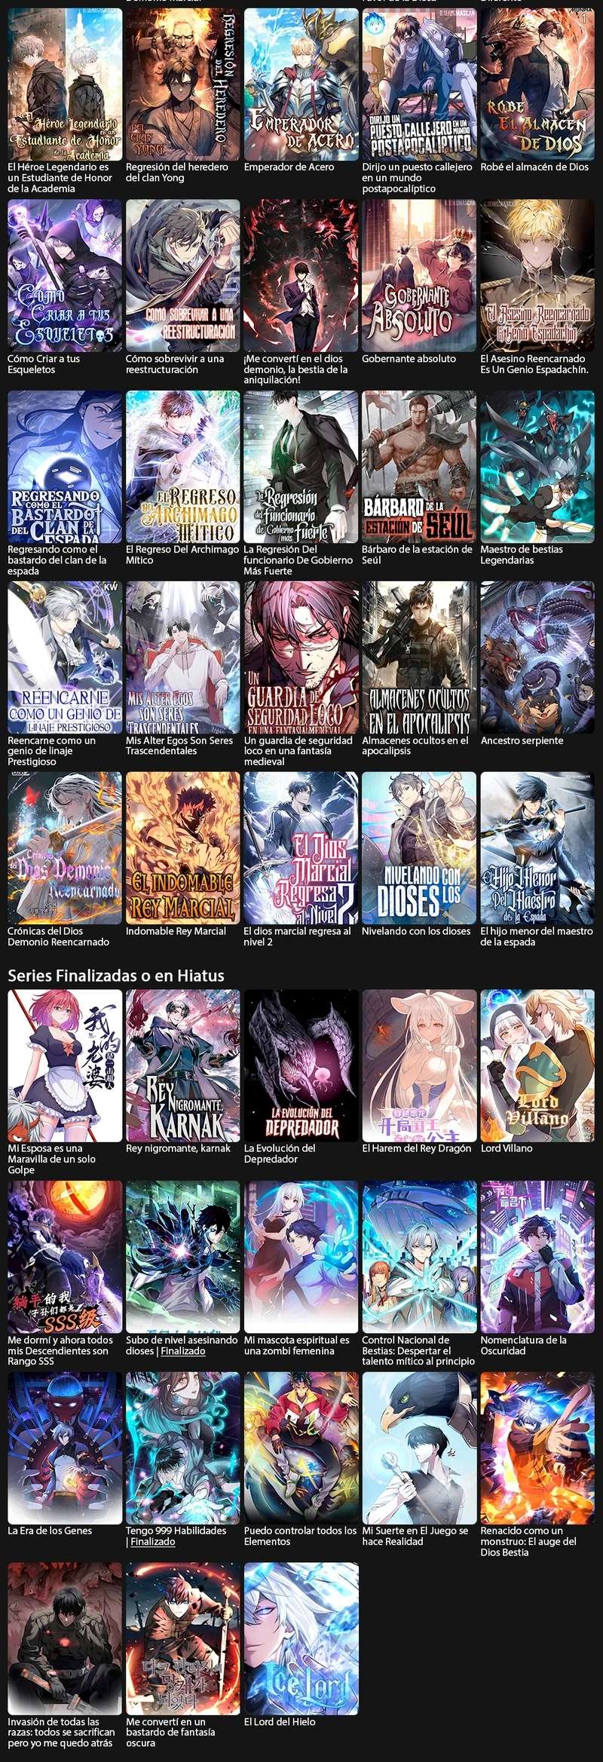
Task: Open the Emperador de Acero cover thumbnail
Action: tap(301, 84)
